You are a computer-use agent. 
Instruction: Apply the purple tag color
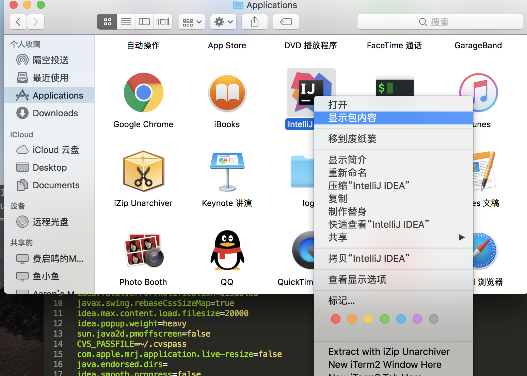417,319
